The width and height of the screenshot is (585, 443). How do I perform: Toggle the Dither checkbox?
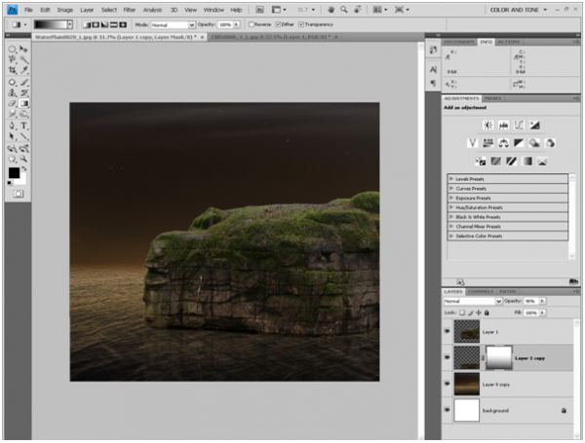278,24
